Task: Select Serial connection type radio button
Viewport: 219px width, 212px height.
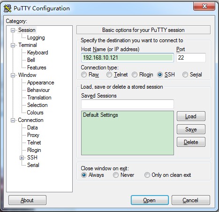Action: point(185,75)
